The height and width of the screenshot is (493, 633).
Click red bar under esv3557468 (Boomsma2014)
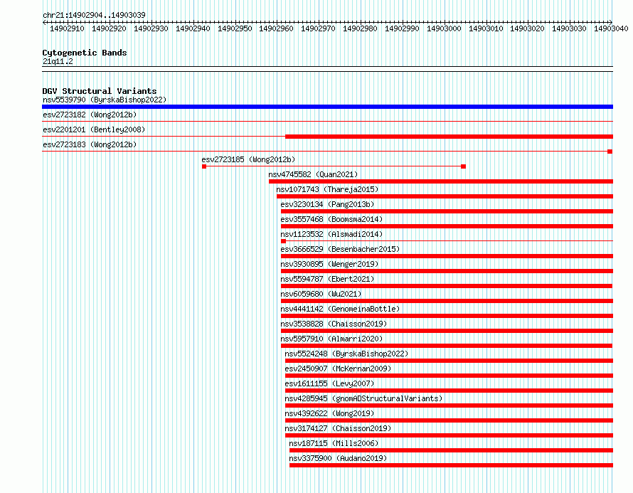click(447, 226)
